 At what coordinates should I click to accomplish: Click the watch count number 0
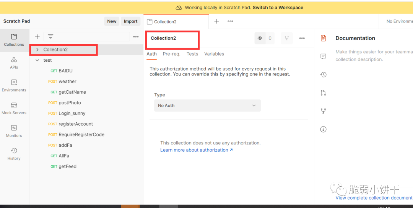[270, 38]
